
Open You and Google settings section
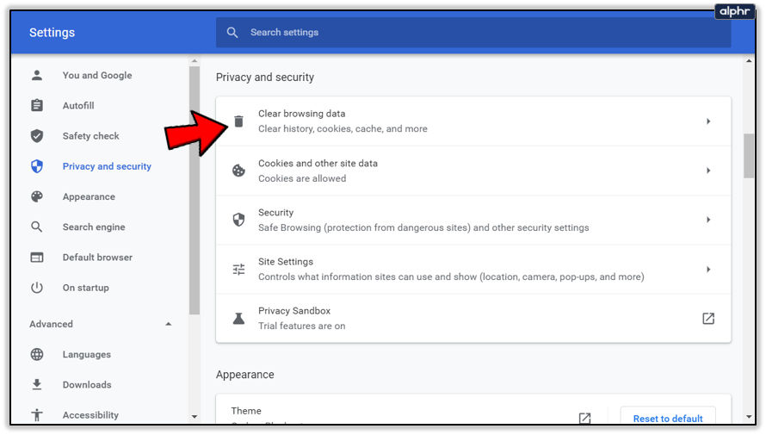coord(97,75)
